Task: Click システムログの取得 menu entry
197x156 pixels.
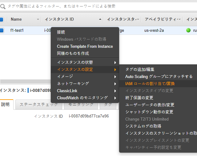Action: coord(143,126)
